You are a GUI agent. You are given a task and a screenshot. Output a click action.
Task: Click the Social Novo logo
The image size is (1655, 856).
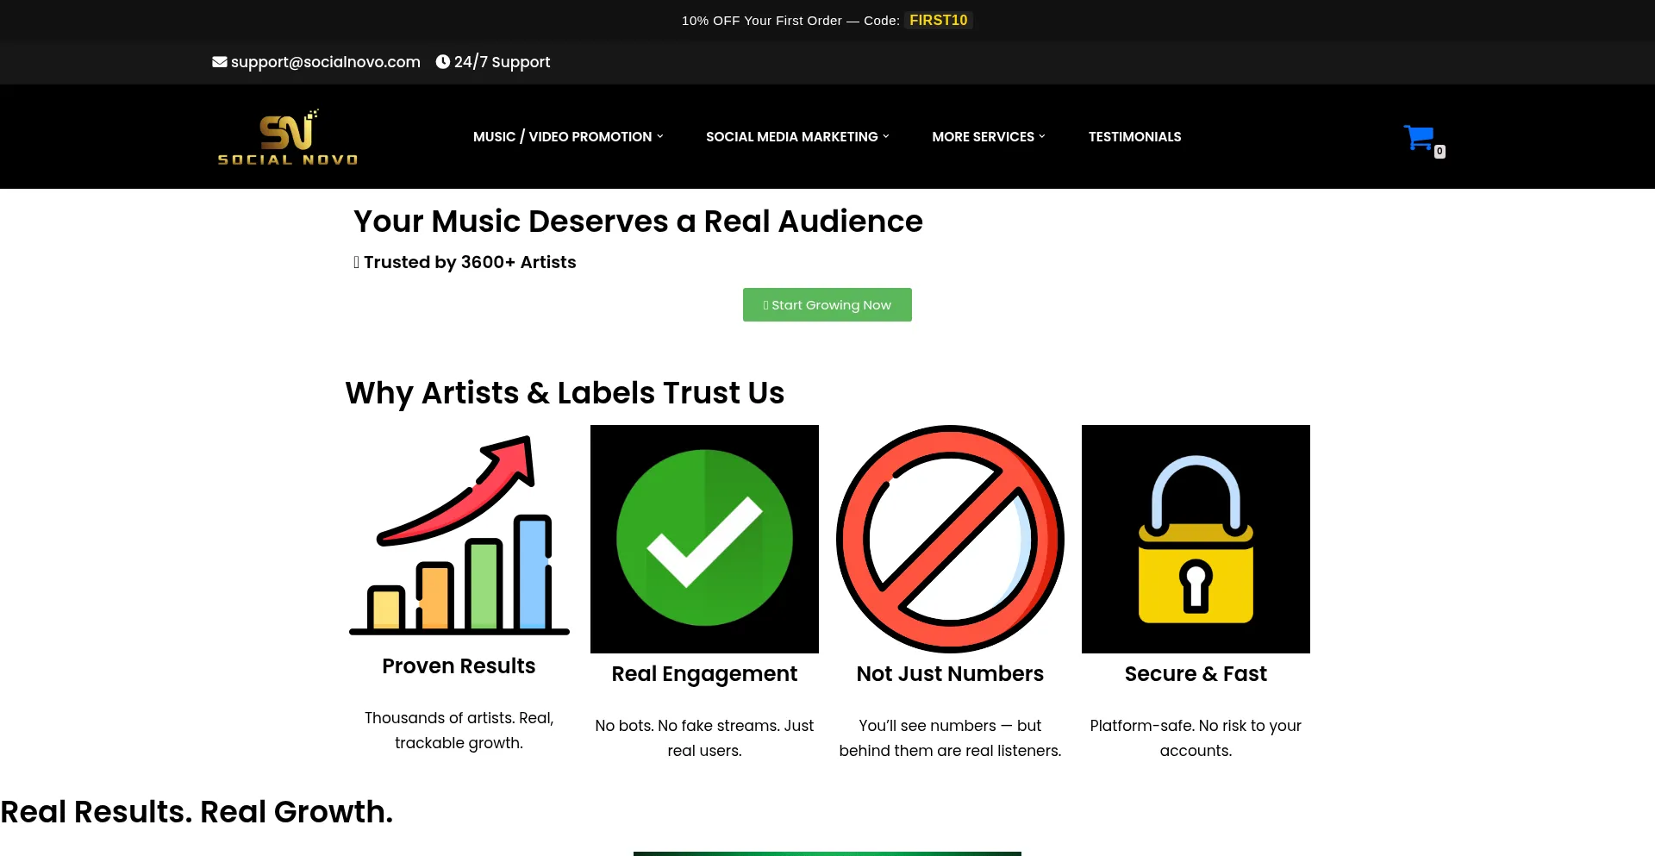click(288, 137)
